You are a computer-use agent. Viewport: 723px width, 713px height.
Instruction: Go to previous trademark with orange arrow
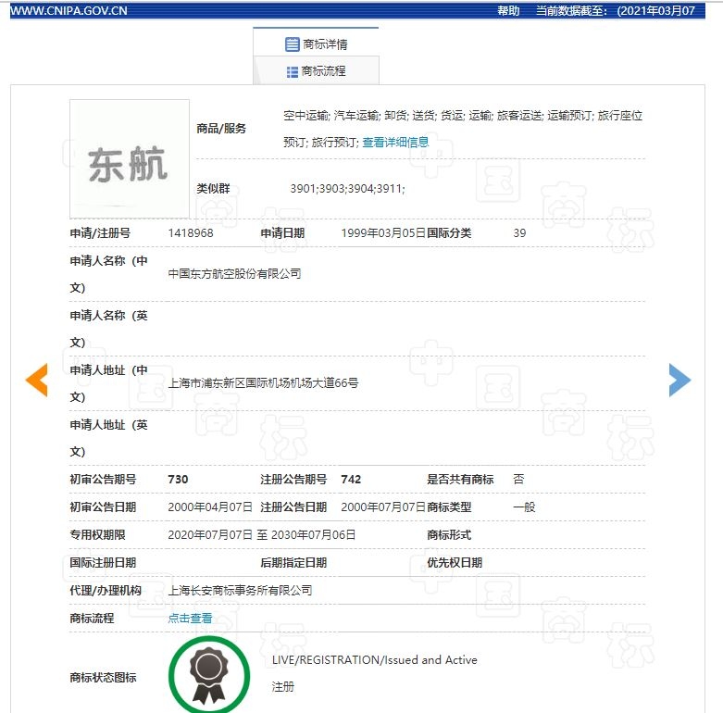36,380
